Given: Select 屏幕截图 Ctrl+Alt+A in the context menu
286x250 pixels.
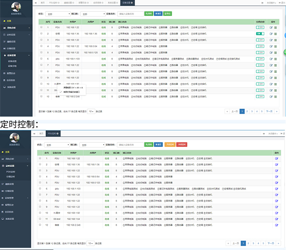Looking at the screenshot, I should click(72, 87).
